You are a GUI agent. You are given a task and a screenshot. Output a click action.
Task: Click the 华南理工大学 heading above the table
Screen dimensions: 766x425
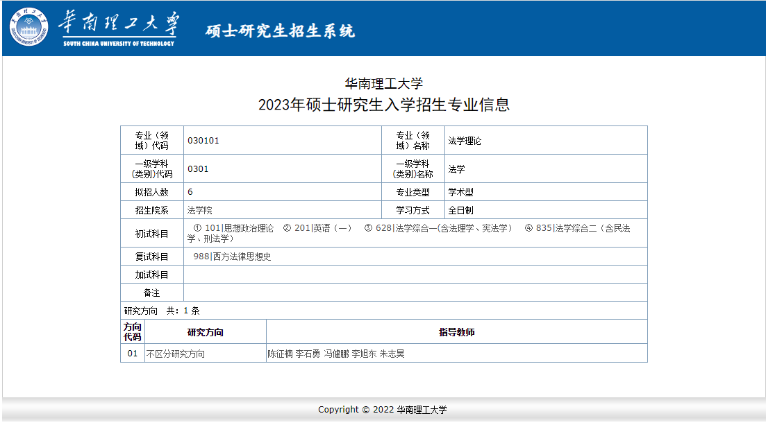384,83
